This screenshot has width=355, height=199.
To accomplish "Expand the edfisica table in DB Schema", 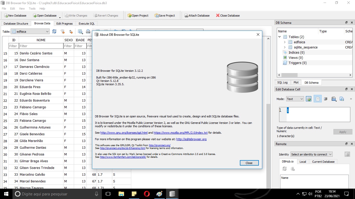I will click(x=284, y=42).
